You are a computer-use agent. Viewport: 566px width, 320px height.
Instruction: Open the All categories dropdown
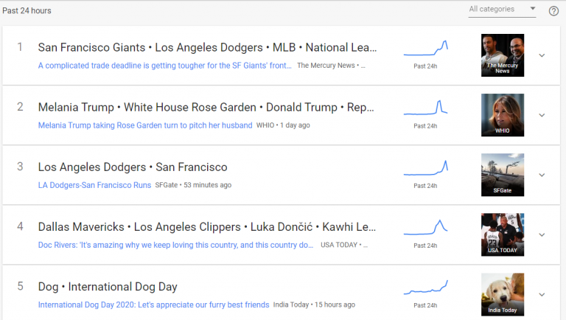(x=503, y=10)
